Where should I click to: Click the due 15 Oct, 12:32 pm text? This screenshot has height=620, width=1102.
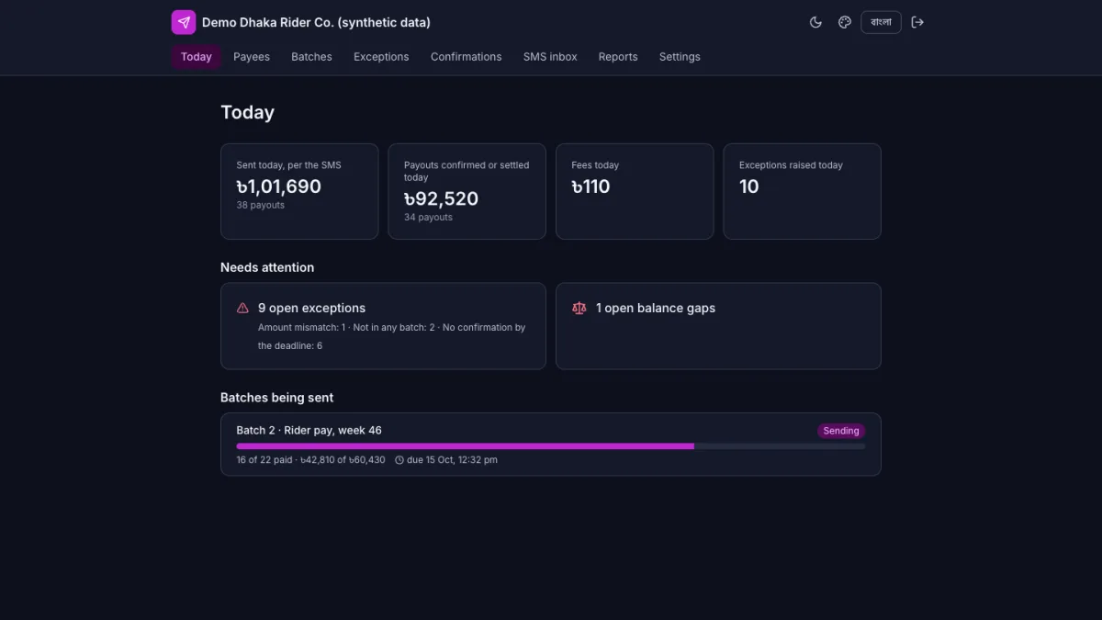(452, 460)
